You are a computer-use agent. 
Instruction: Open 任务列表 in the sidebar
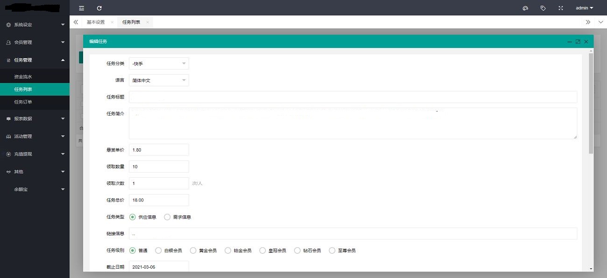[35, 89]
